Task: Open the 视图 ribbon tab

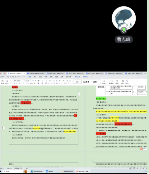Action: (57, 77)
